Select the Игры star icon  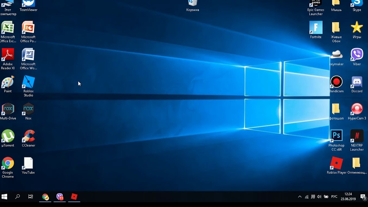[357, 30]
